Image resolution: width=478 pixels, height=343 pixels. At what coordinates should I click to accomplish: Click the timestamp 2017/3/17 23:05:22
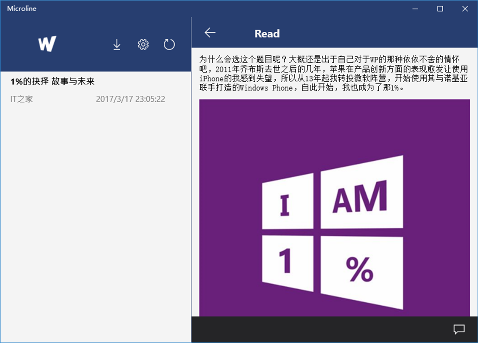click(131, 99)
